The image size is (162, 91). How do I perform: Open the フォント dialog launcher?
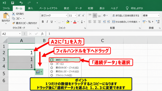tap(85, 28)
